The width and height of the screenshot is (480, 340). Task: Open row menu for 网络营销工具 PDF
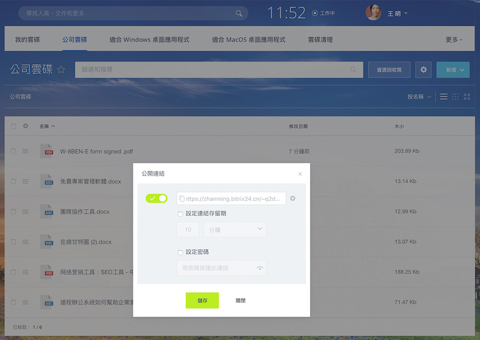coord(25,272)
